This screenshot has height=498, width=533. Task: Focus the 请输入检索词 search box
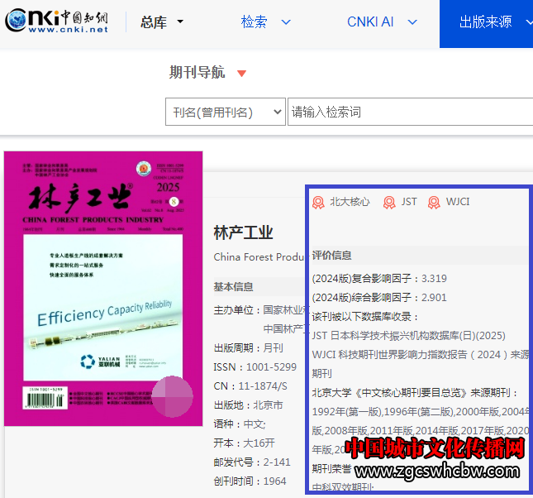click(x=409, y=113)
